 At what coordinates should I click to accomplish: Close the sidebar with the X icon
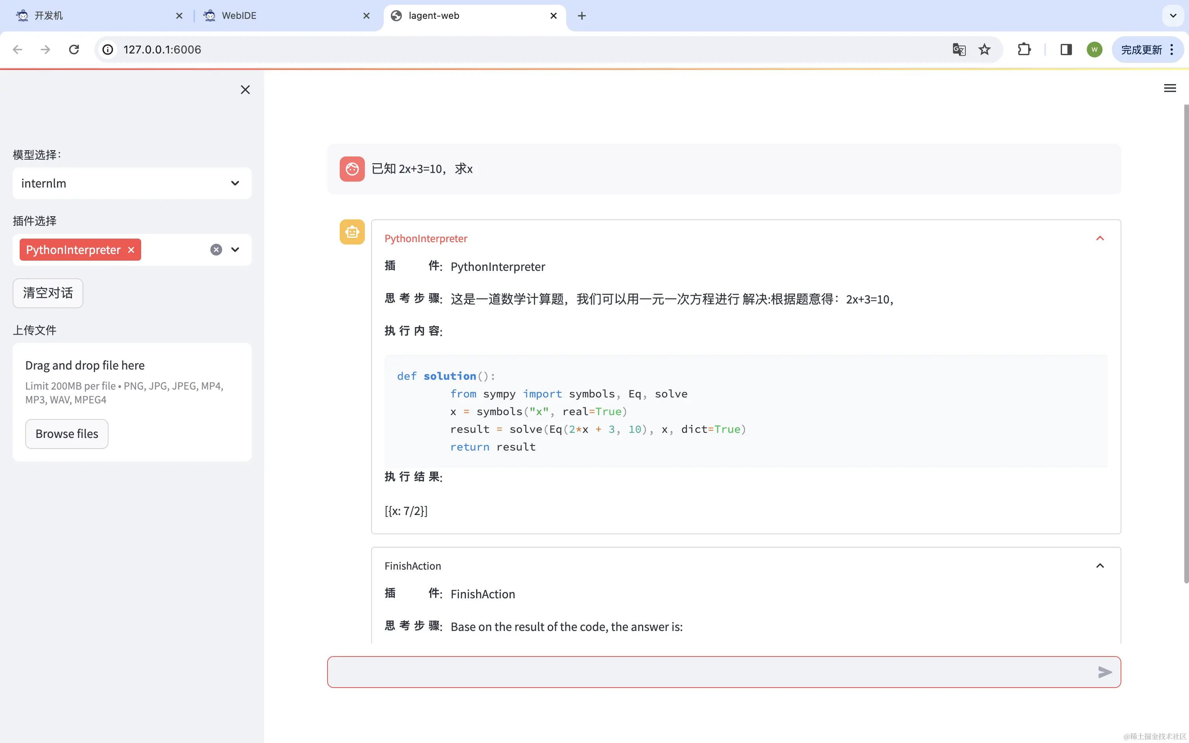[x=245, y=90]
